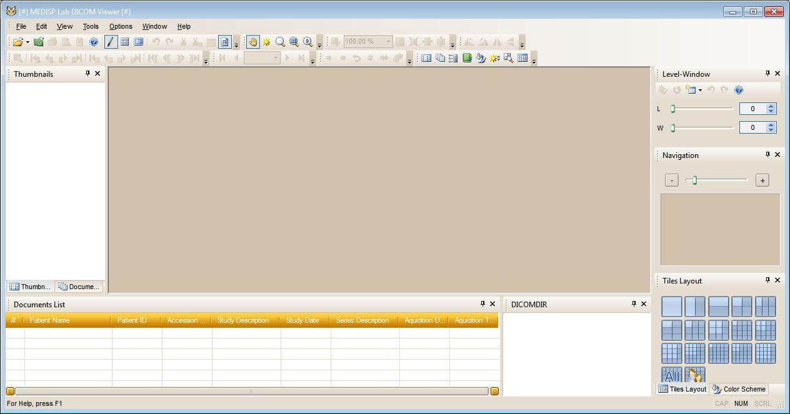The image size is (790, 414).
Task: Activate the Hand pan tool
Action: point(253,42)
